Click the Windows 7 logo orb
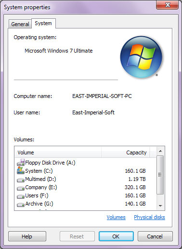 [x=141, y=57]
